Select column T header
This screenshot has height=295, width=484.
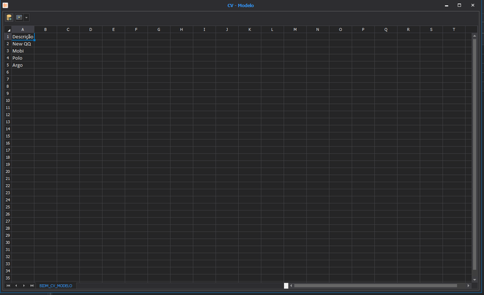[x=454, y=30]
